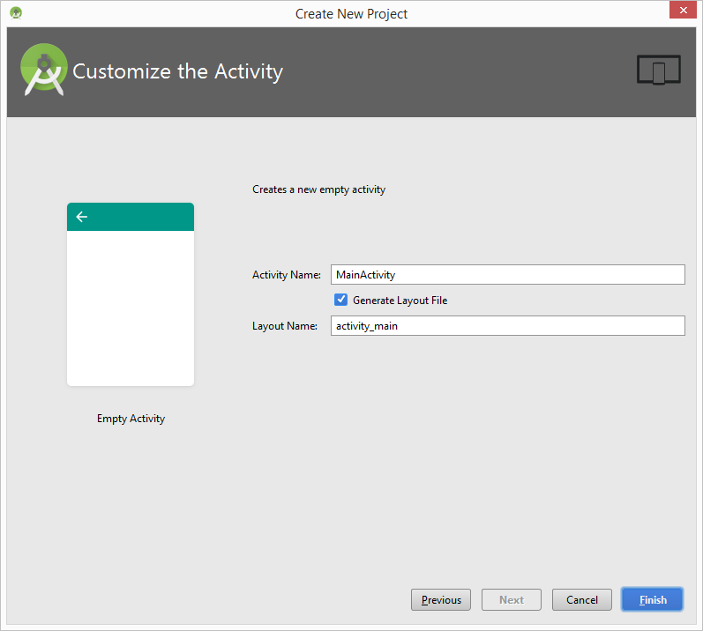The width and height of the screenshot is (703, 631).
Task: Click the Android Studio icon in title bar
Action: point(16,13)
